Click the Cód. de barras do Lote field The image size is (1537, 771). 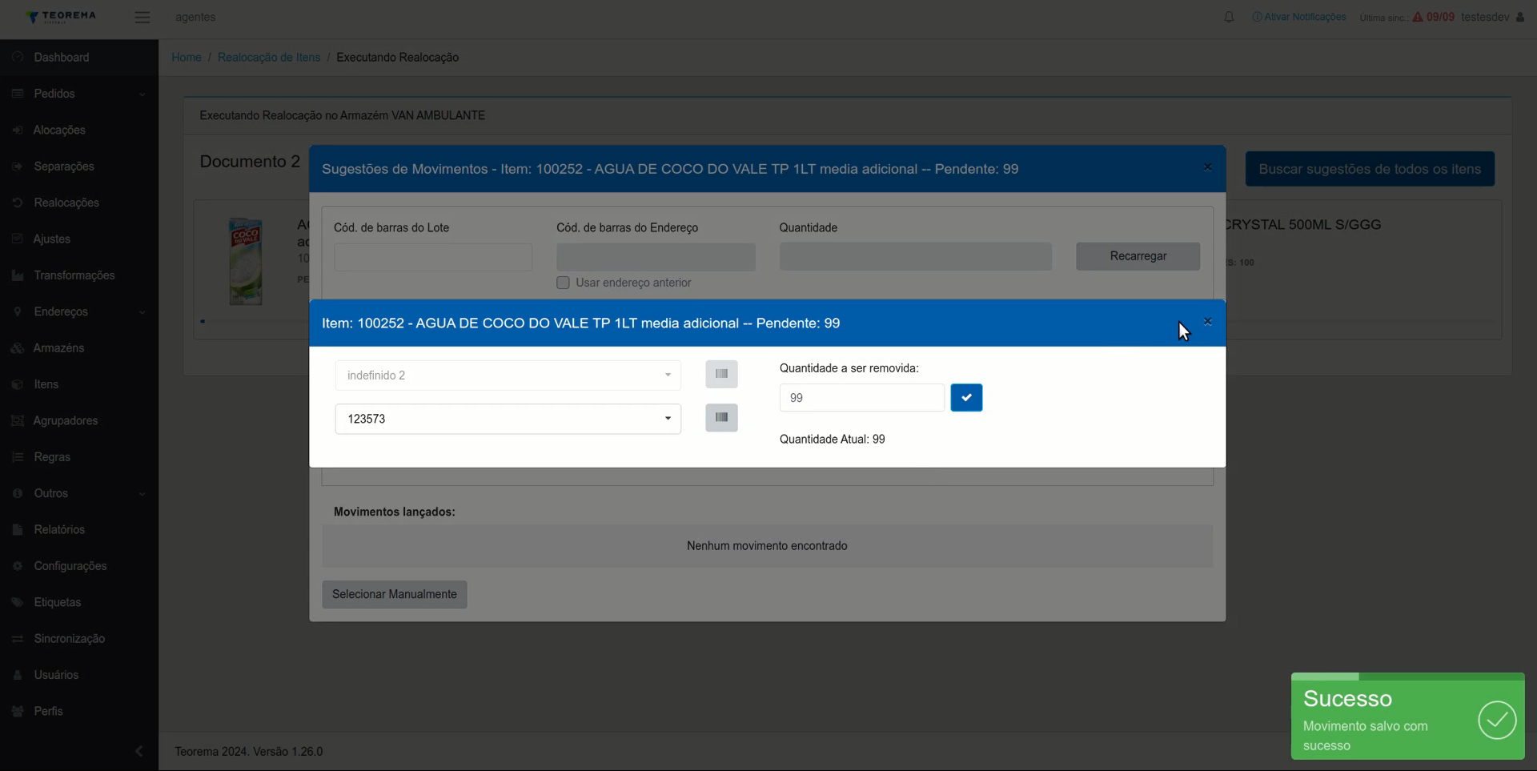click(433, 257)
